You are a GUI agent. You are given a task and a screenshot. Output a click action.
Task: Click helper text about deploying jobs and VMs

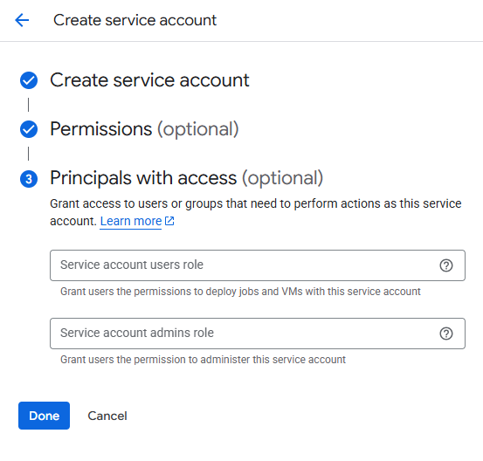(240, 292)
